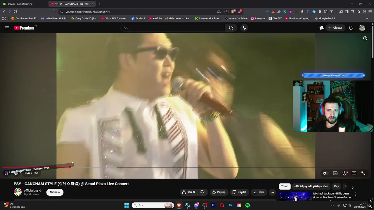This screenshot has height=210, width=374.
Task: Open the Anasayfa / Twitter bookmark
Action: pyautogui.click(x=236, y=18)
